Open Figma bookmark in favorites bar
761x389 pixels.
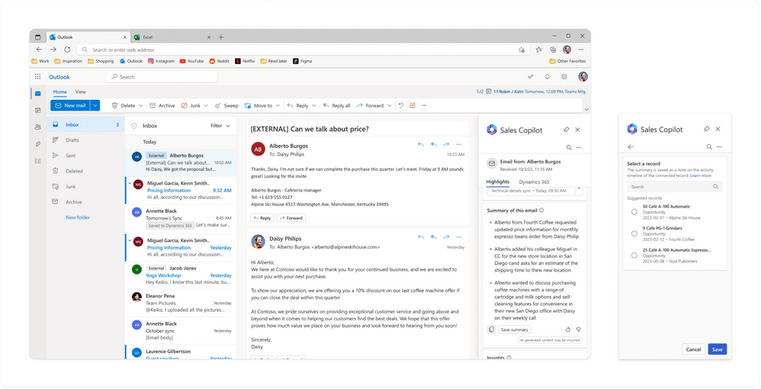point(303,61)
